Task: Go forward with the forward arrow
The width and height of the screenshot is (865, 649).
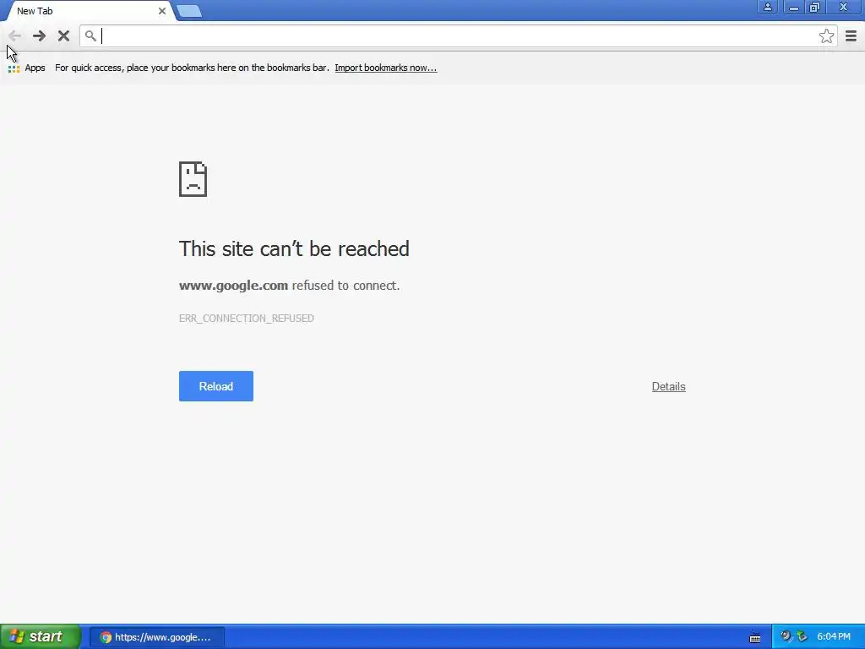Action: point(39,35)
